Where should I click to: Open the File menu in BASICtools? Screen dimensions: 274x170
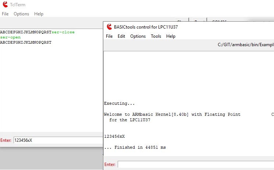click(109, 36)
